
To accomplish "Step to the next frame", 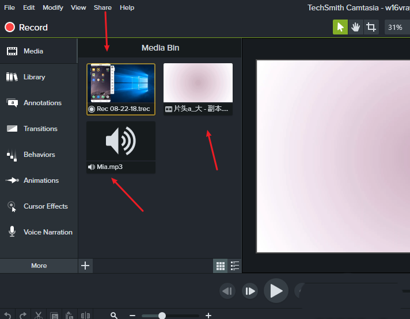I will tap(250, 291).
